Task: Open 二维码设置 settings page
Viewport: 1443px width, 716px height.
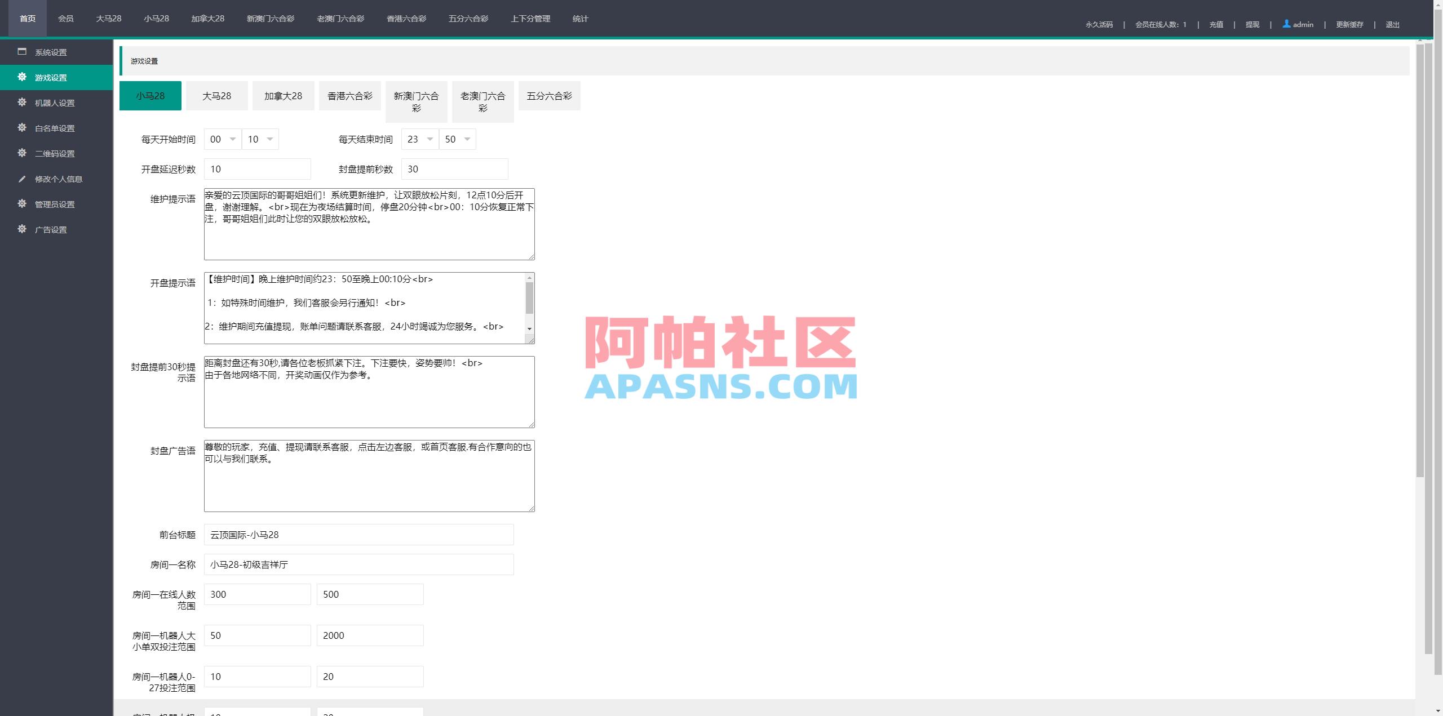Action: (21, 154)
